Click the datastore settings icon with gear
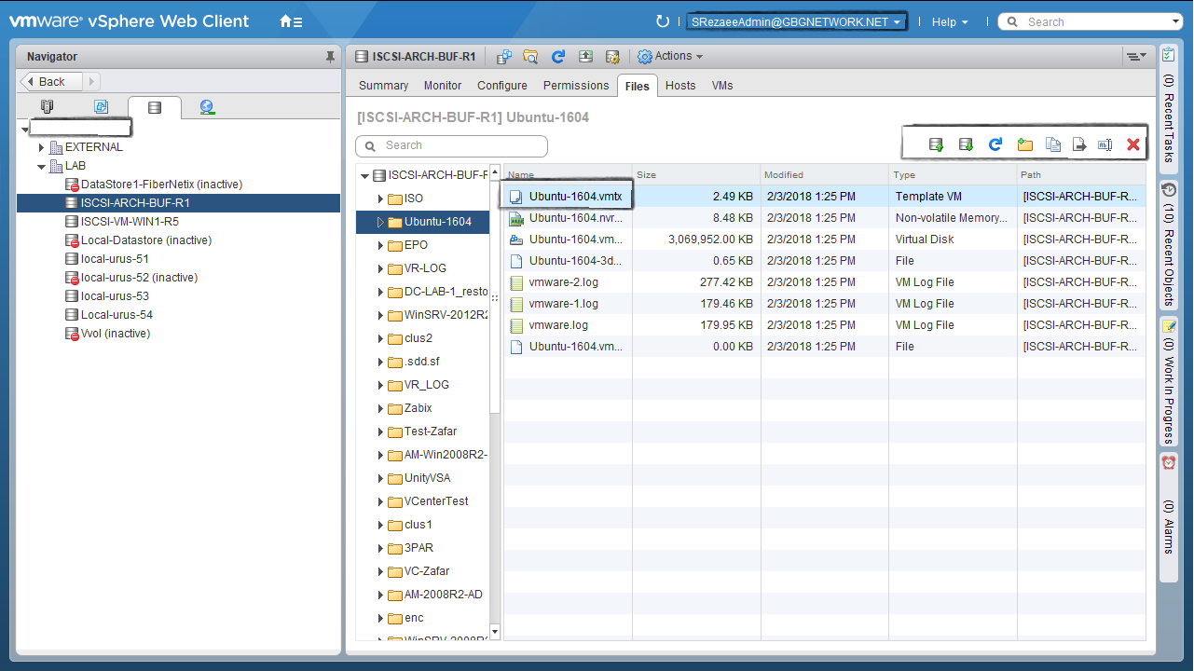Image resolution: width=1194 pixels, height=671 pixels. click(x=612, y=57)
